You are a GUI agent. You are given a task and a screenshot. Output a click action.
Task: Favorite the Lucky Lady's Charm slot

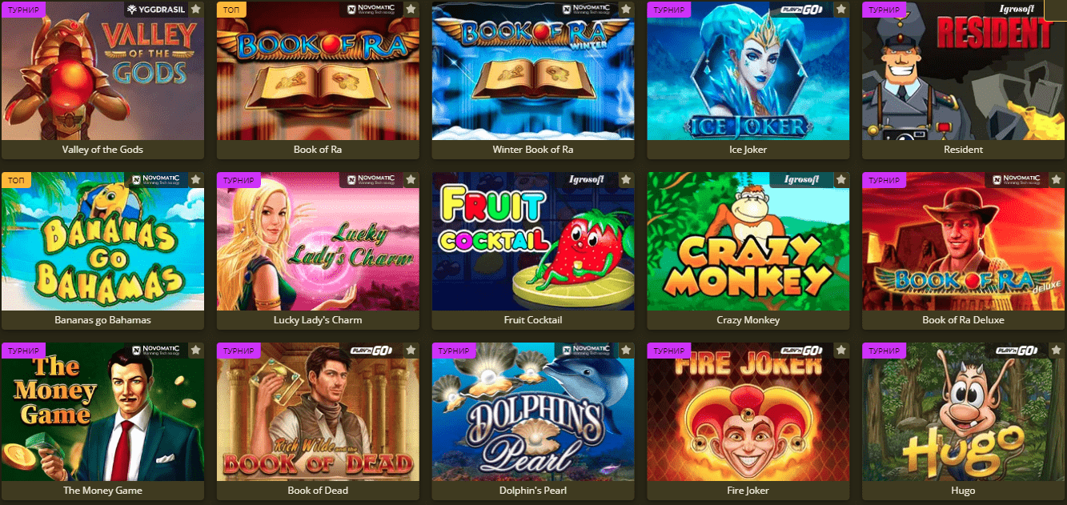411,180
